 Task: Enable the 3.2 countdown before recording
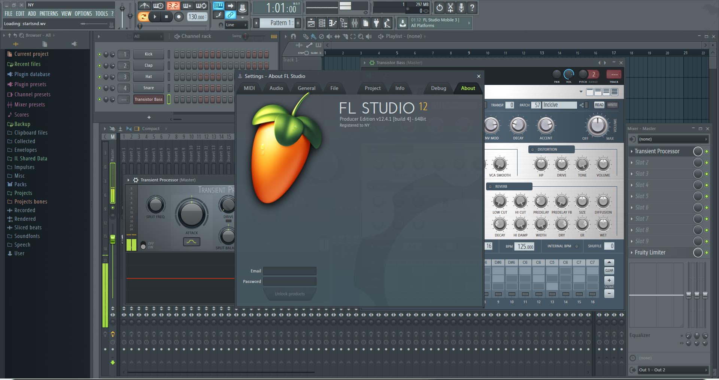click(x=173, y=6)
